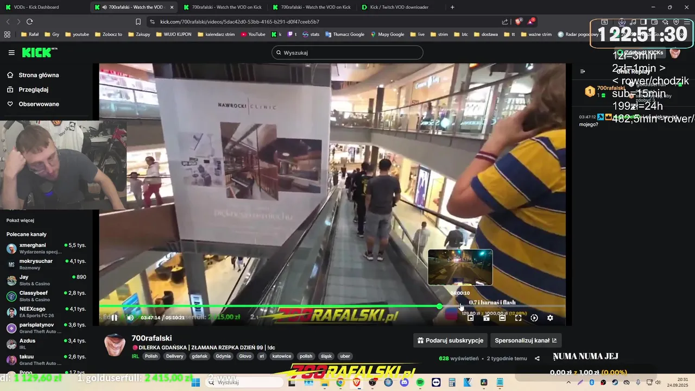This screenshot has height=391, width=695.
Task: Click the IRL category link
Action: click(135, 356)
